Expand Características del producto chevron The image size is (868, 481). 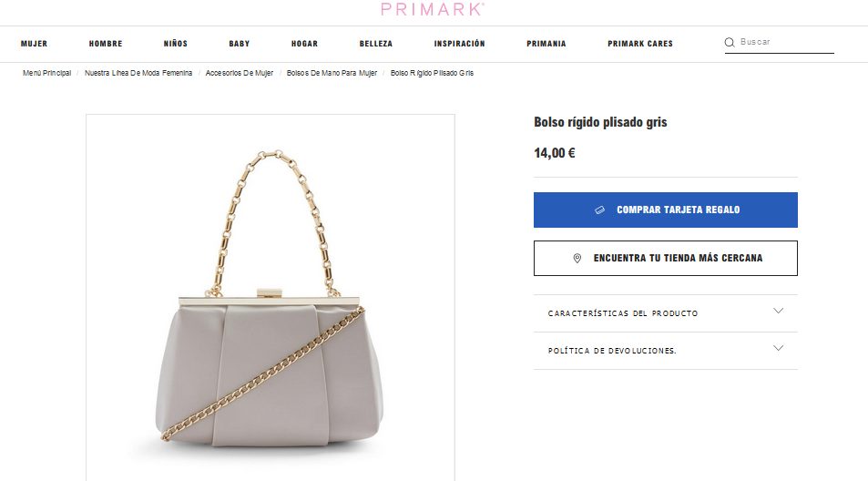pos(779,311)
